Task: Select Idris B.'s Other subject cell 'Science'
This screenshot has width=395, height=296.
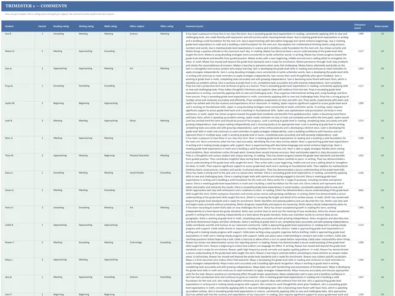Action: point(141,284)
